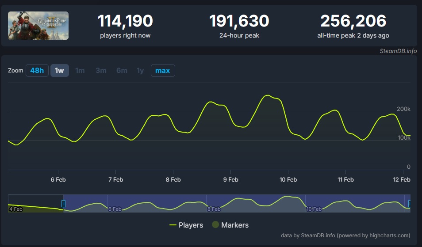Click the SteamDB.info credit text
Viewport: 422px width, 247px height.
398,51
